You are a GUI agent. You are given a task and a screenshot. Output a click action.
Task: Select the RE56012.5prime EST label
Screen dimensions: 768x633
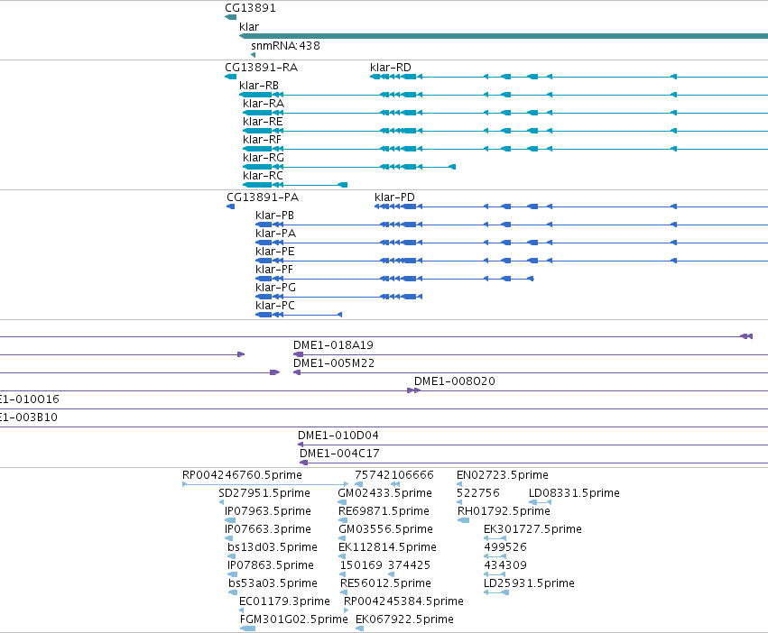(x=385, y=583)
